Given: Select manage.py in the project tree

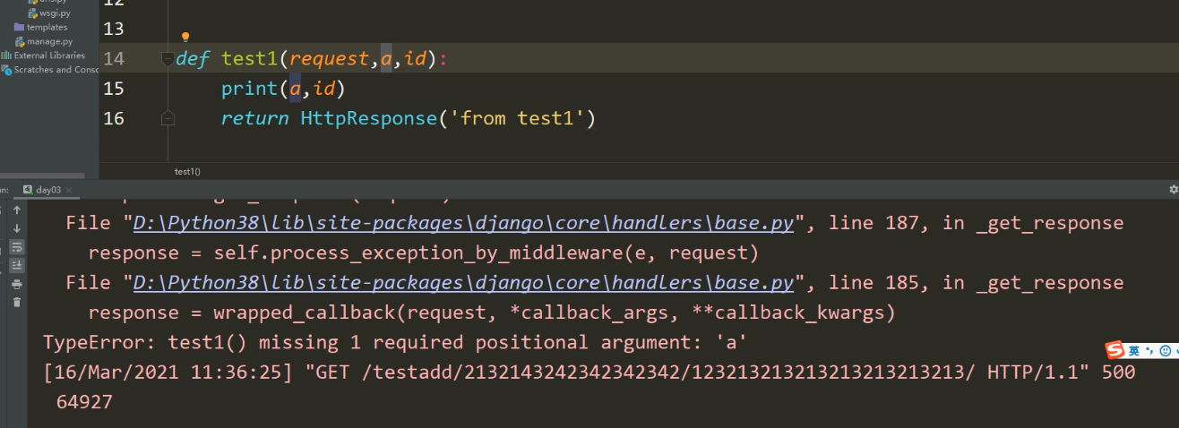Looking at the screenshot, I should click(49, 41).
